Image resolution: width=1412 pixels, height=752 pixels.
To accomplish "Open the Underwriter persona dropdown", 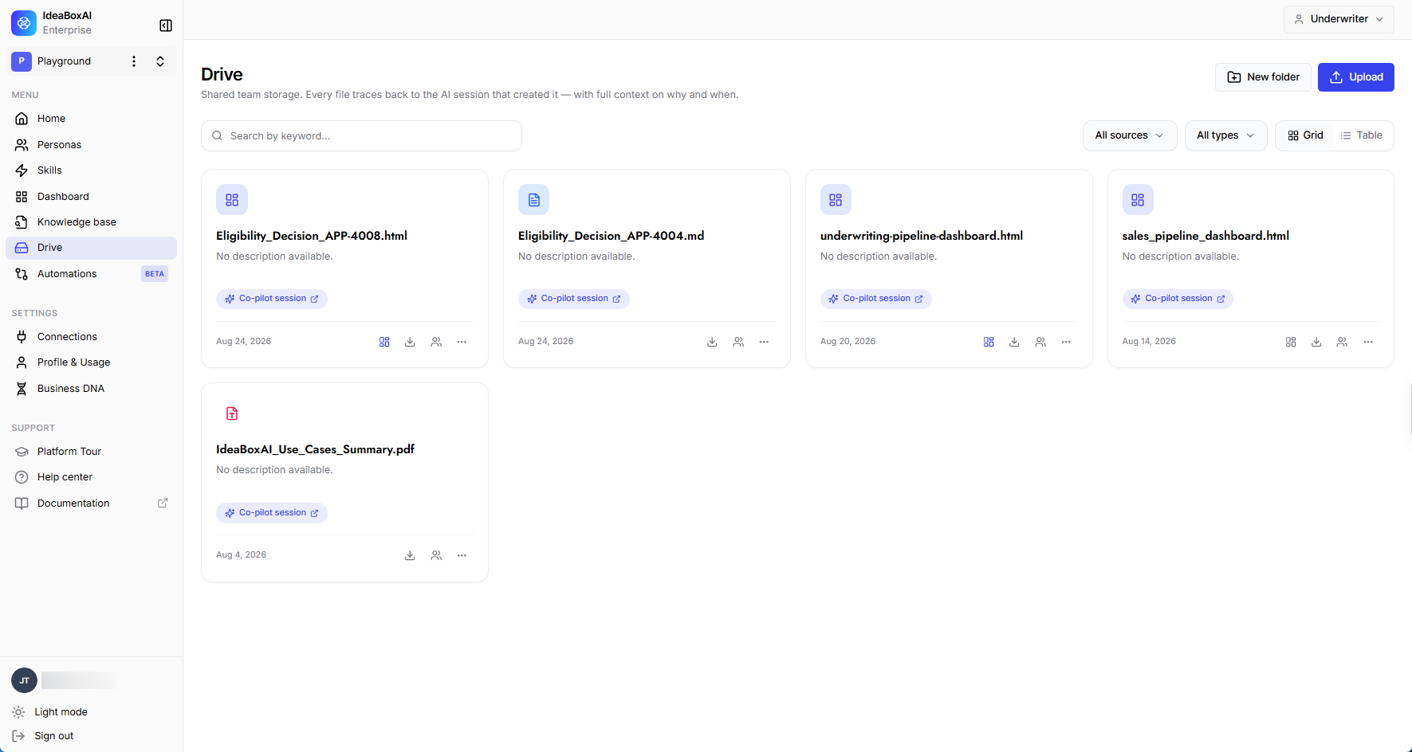I will coord(1339,19).
